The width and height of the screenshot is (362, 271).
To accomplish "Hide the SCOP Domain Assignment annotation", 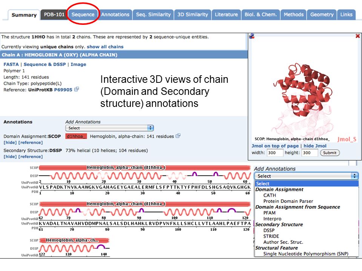I will pyautogui.click(x=10, y=143).
